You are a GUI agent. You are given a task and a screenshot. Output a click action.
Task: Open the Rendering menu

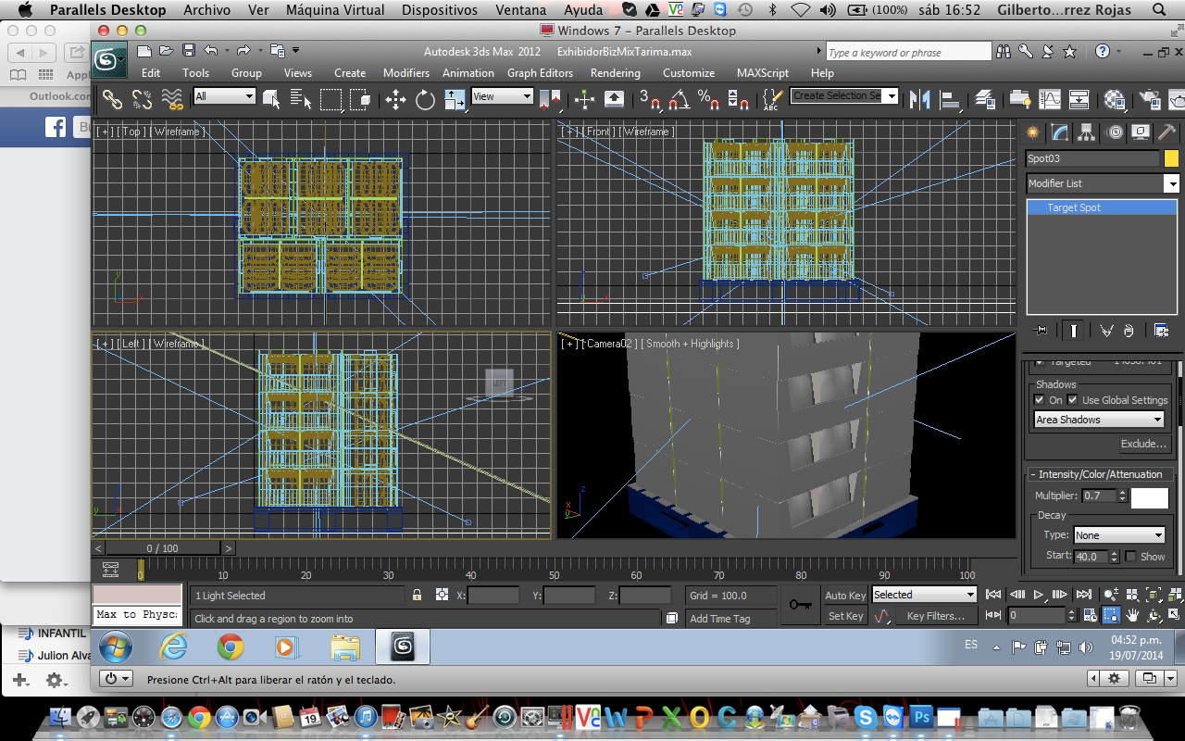[x=615, y=72]
